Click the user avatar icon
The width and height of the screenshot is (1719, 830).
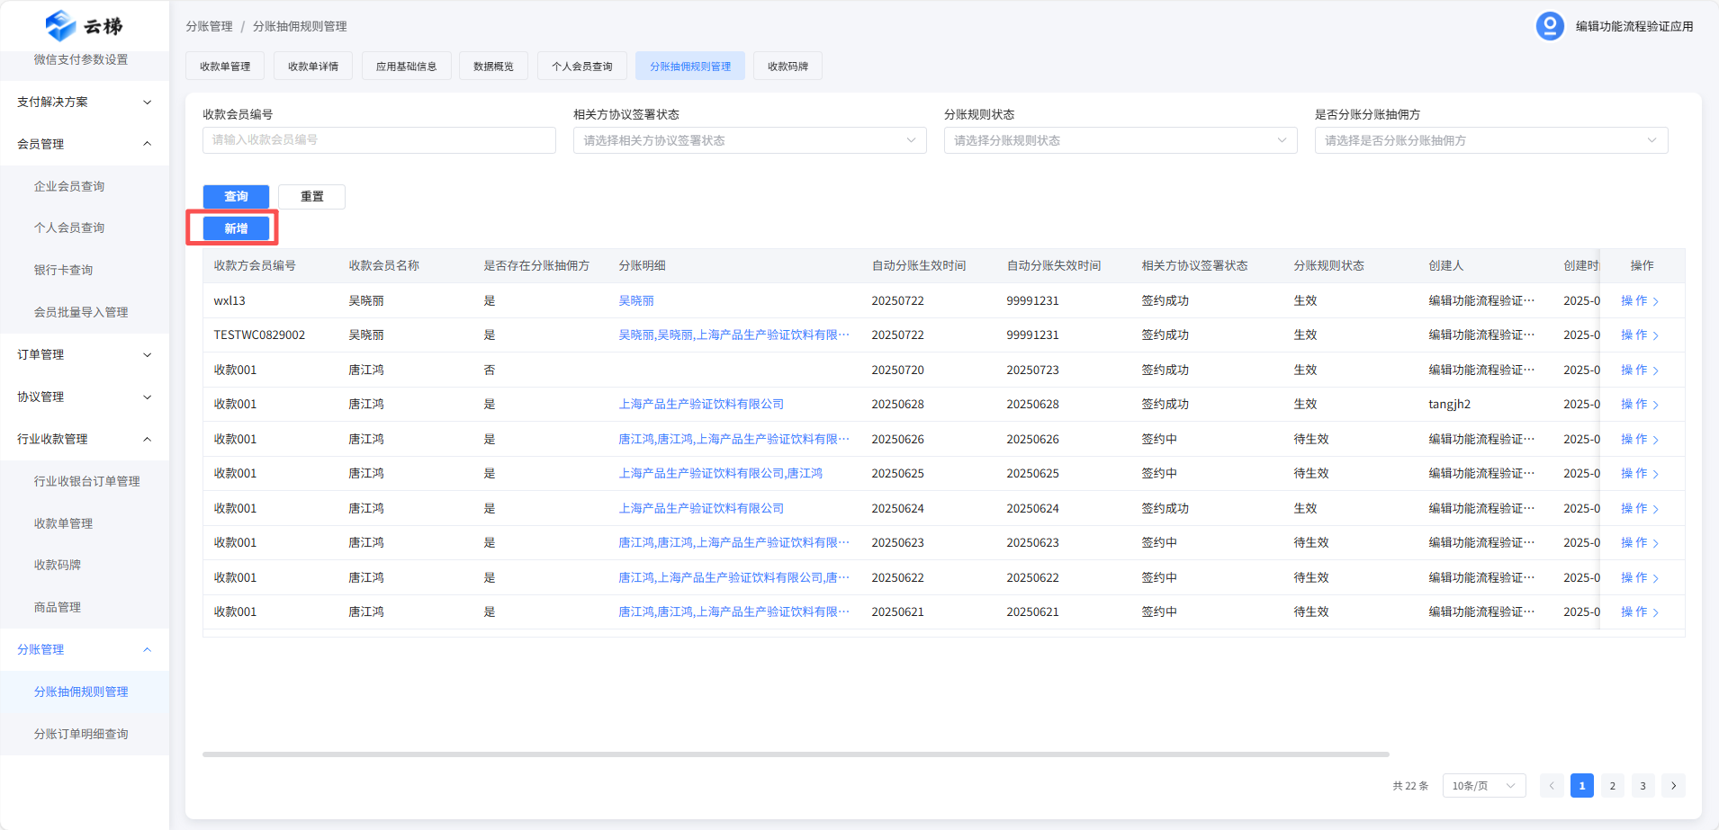click(x=1549, y=26)
